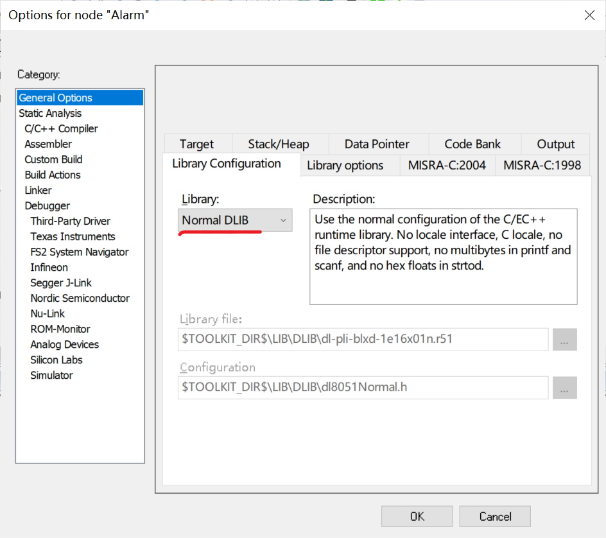The image size is (606, 538).
Task: Open the Library dropdown
Action: [282, 220]
